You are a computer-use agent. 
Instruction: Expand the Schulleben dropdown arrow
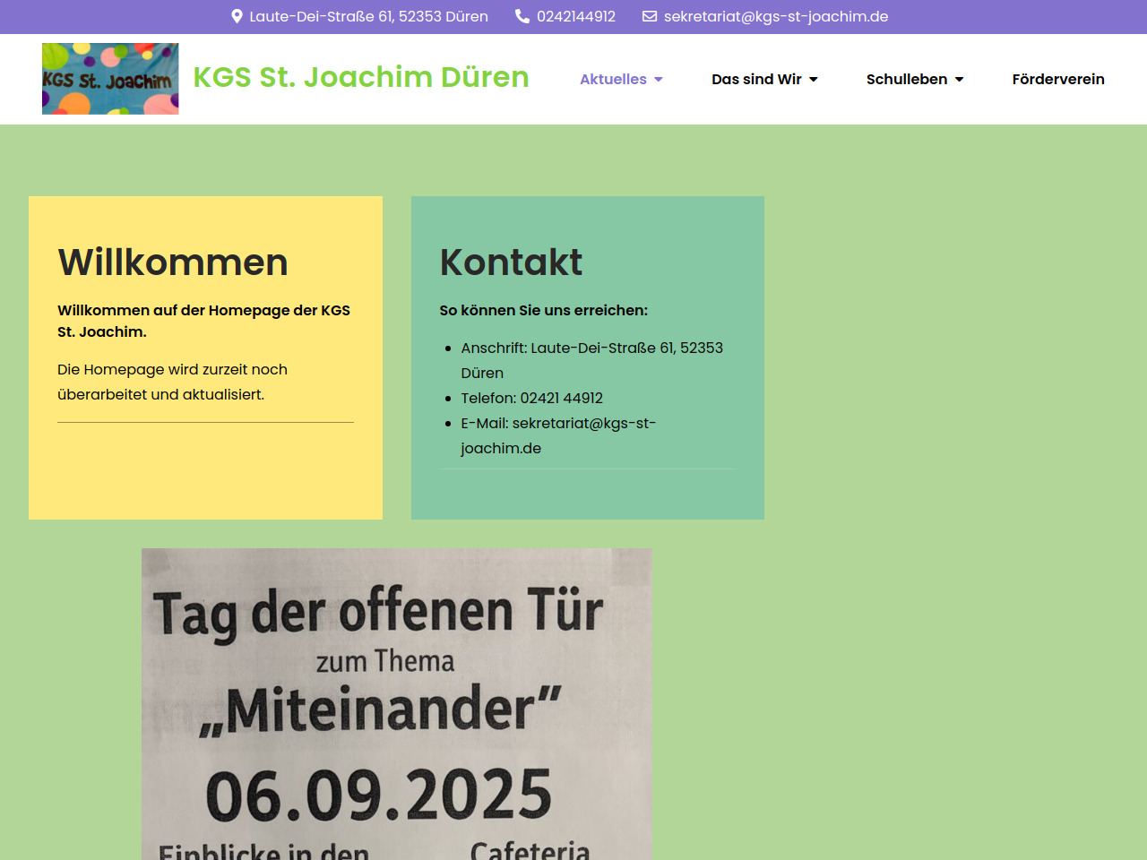(x=960, y=80)
